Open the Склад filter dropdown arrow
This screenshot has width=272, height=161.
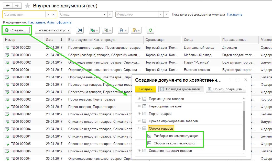tap(104, 15)
